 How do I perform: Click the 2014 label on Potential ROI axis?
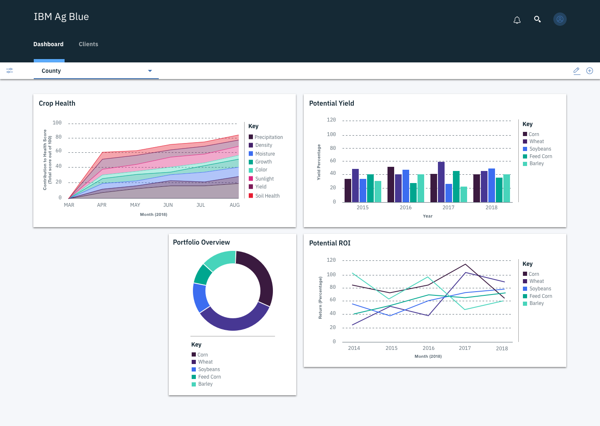(354, 348)
